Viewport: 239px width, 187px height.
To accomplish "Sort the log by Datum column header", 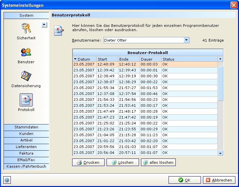I will (84, 59).
